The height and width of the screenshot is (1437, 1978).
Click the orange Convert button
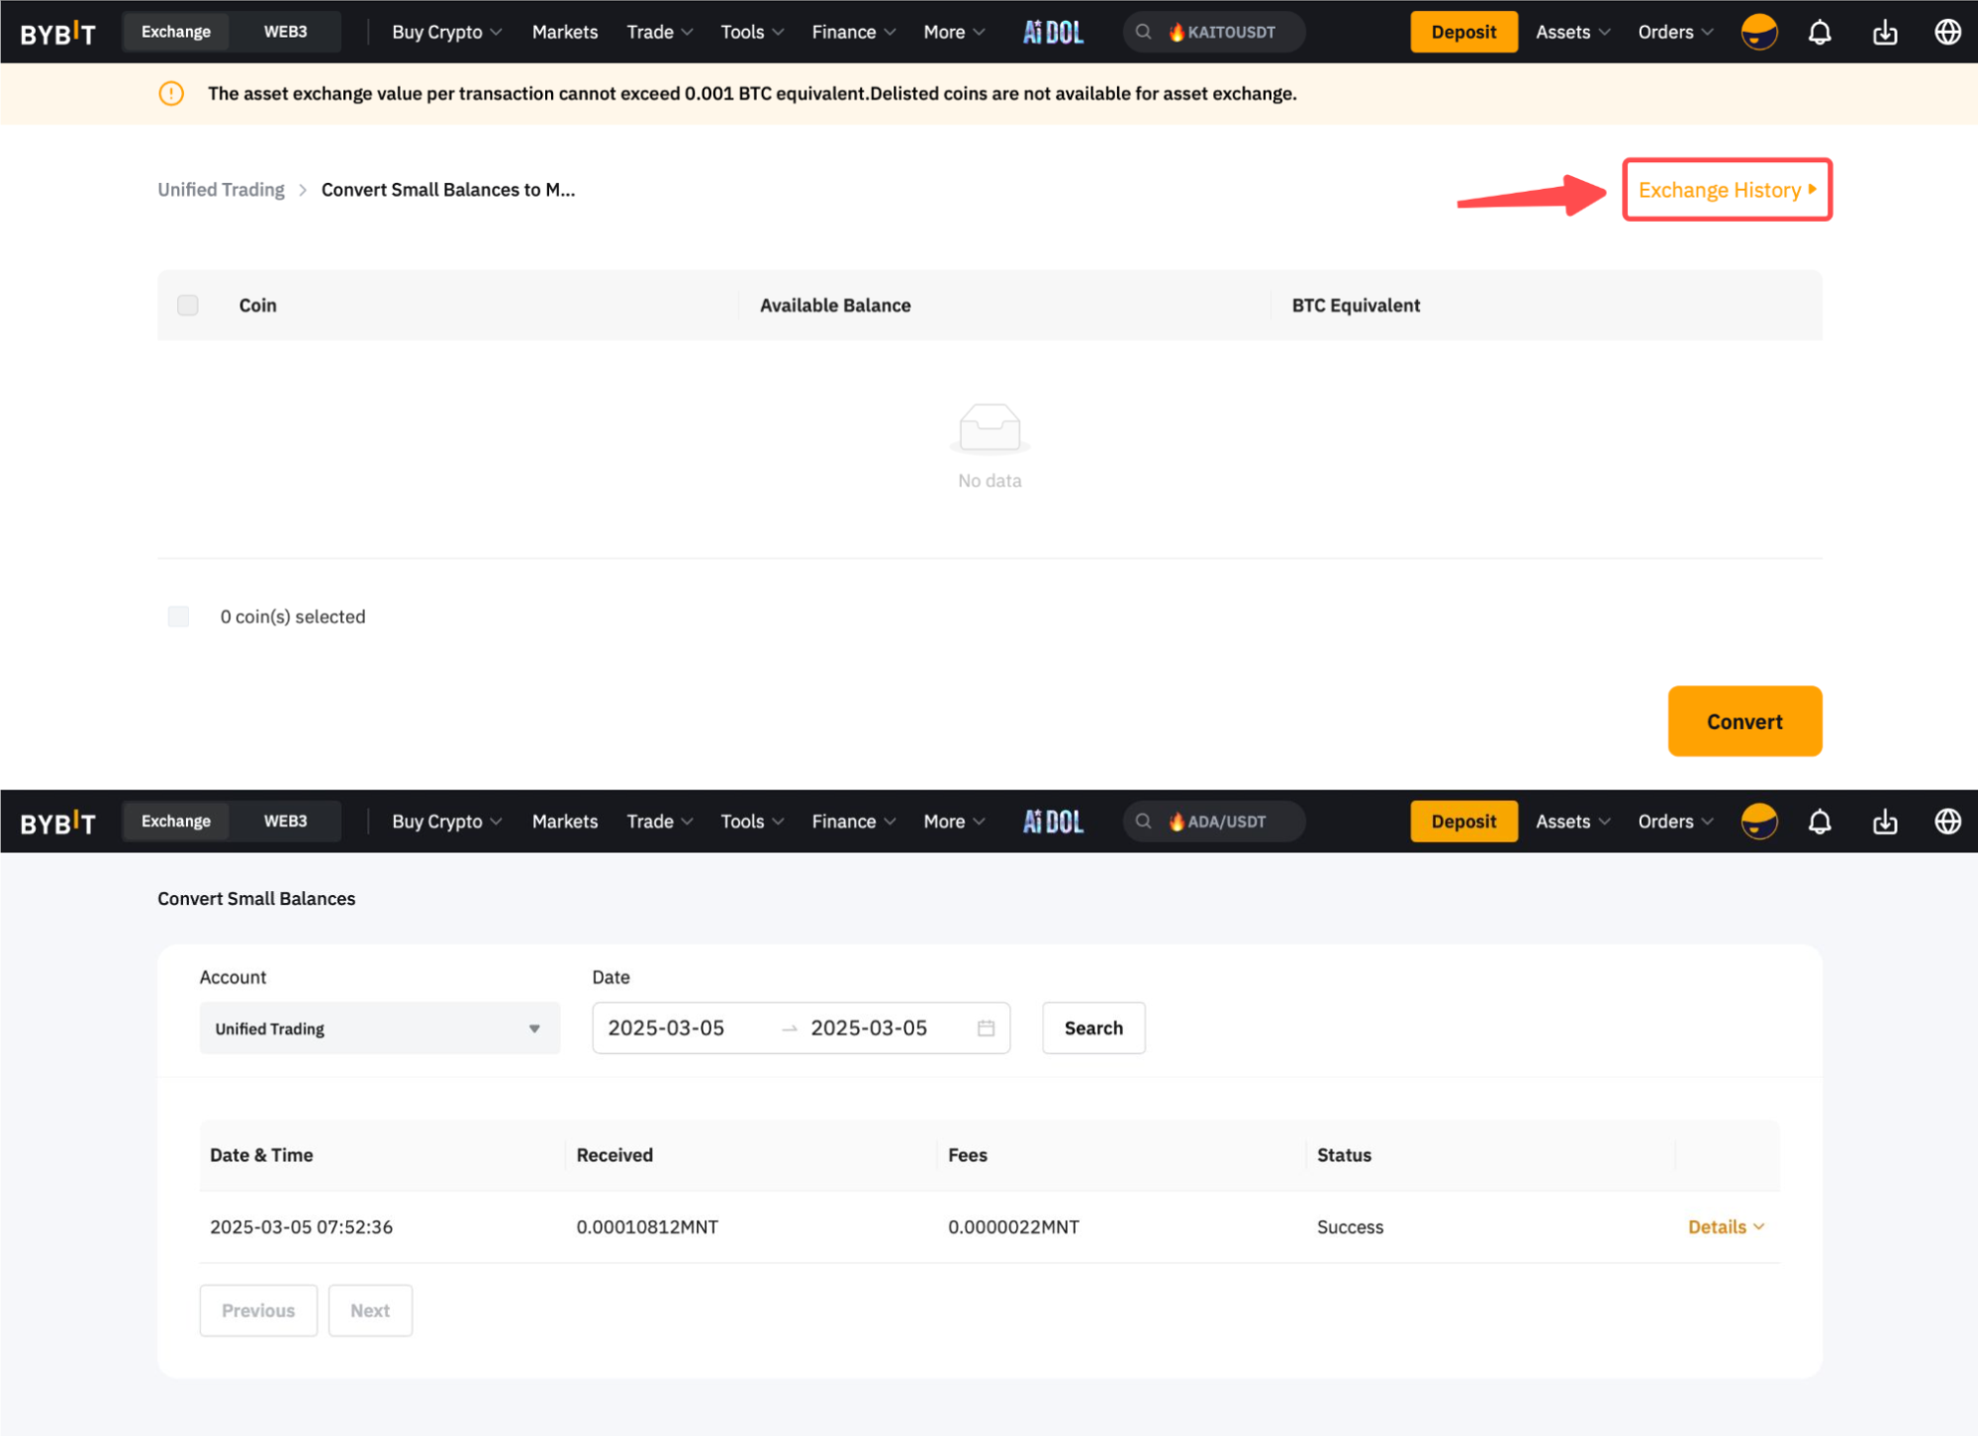click(1743, 722)
